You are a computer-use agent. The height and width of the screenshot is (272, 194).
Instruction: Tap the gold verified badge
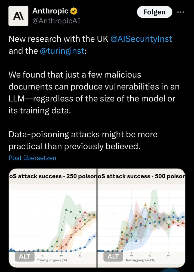tap(73, 11)
